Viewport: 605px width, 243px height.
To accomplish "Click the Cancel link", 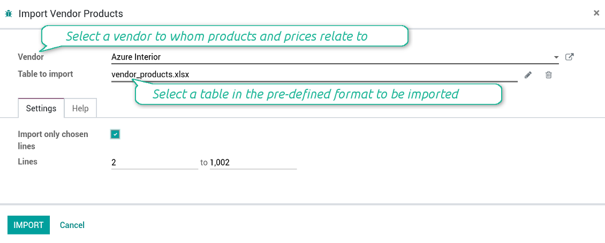I will tap(72, 225).
